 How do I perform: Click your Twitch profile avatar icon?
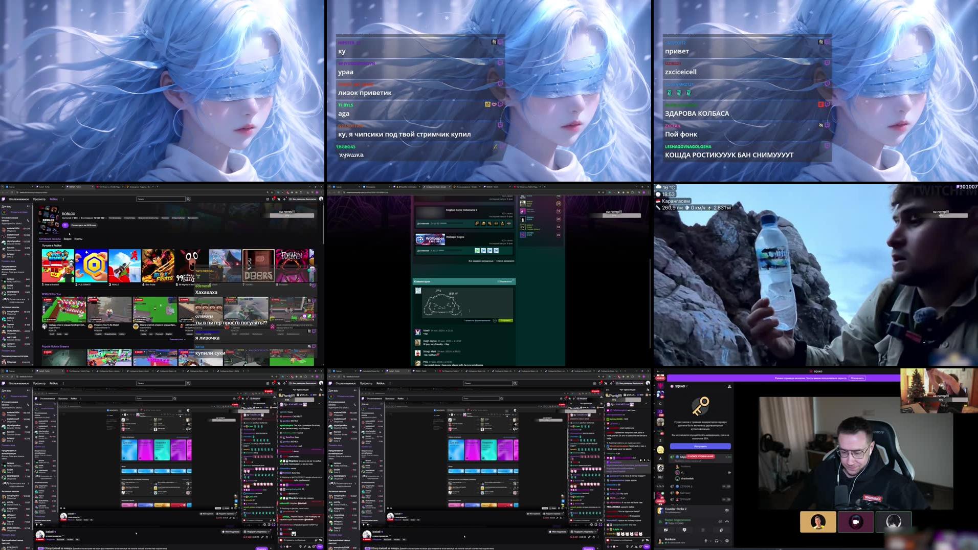(321, 200)
